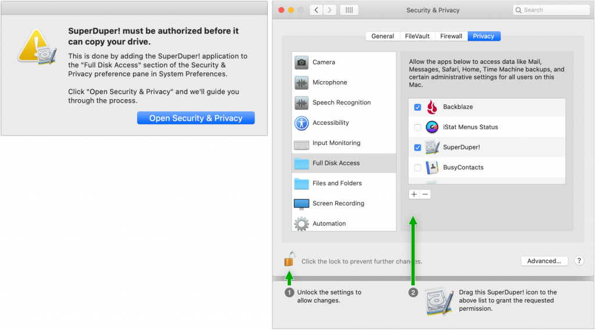595x330 pixels.
Task: Go forward with the right chevron
Action: 330,10
